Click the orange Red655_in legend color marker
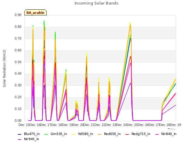 99,134
